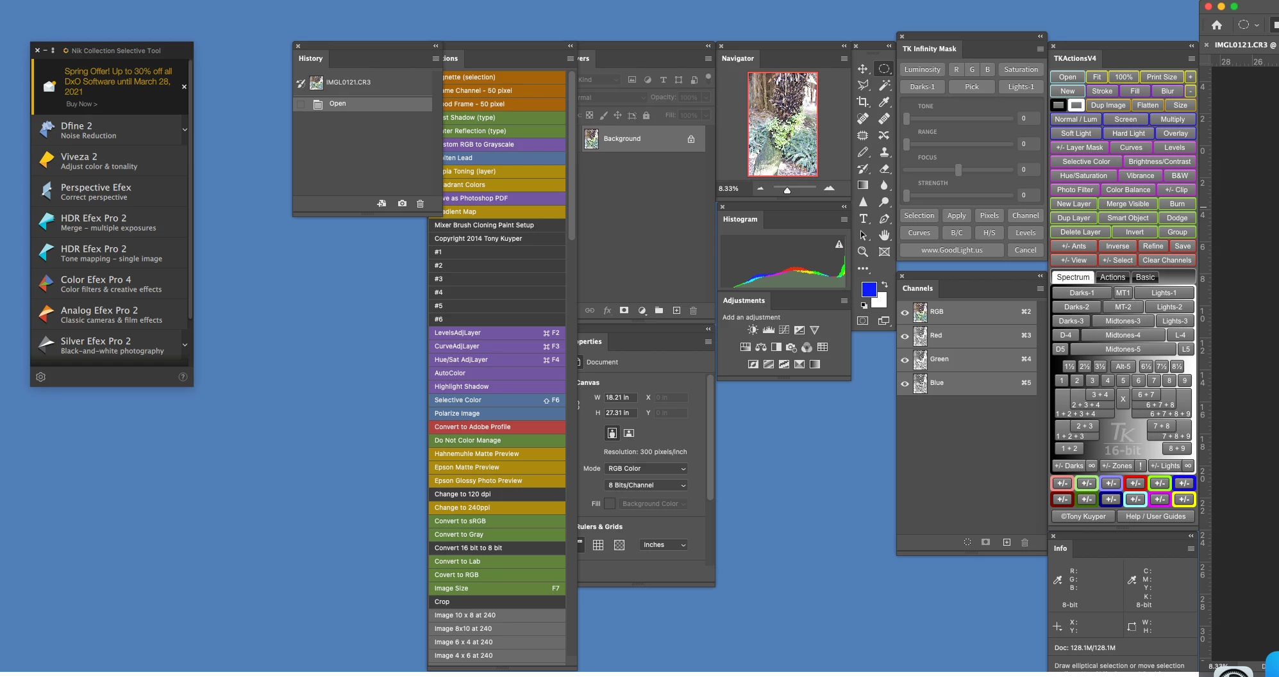Select the Horizontal Type tool
This screenshot has height=677, width=1279.
[863, 218]
